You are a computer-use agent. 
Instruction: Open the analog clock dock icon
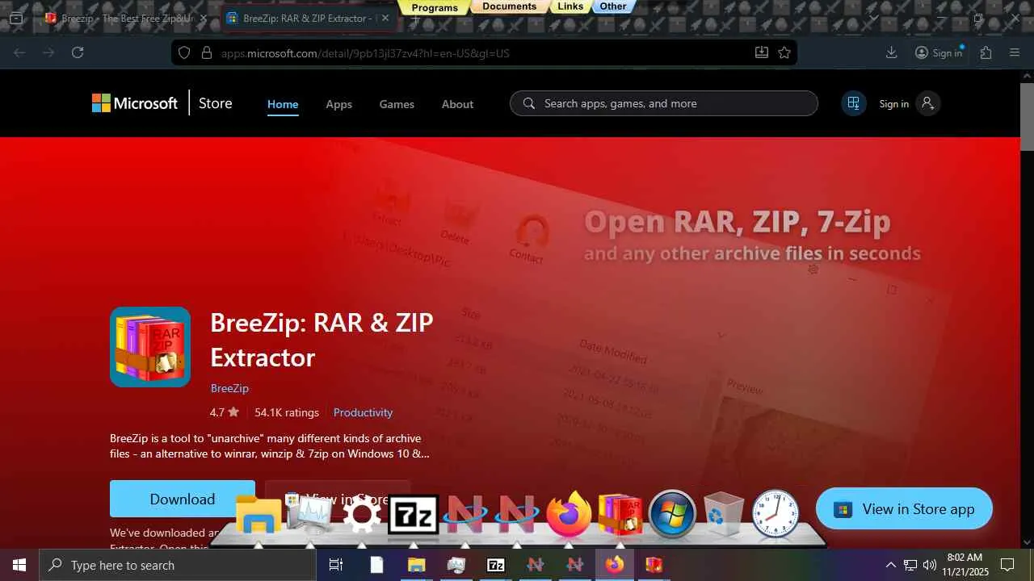[775, 514]
